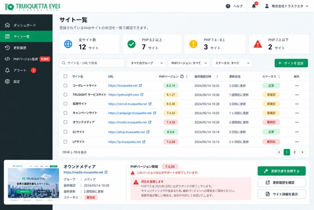Open the notification bell in header

[254, 6]
